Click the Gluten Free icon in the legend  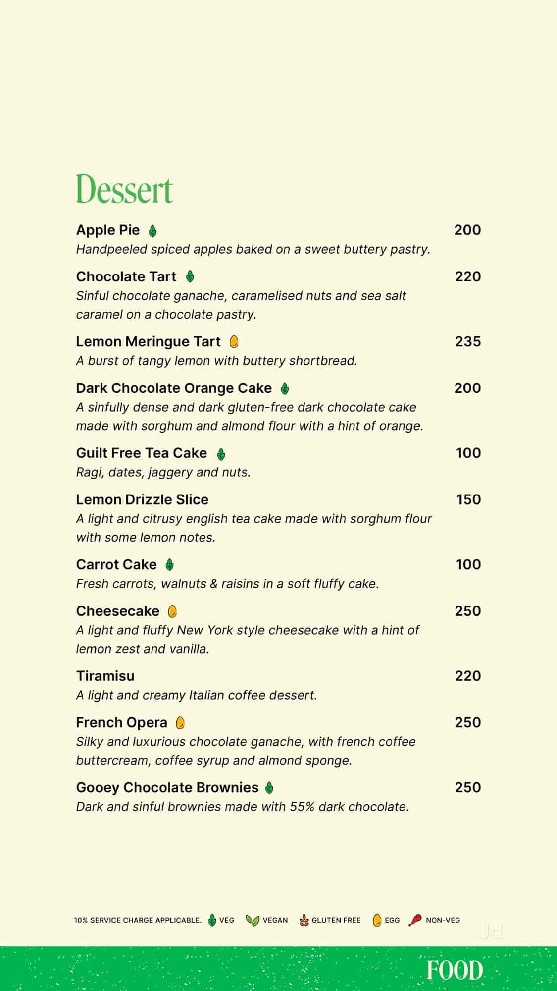coord(304,921)
